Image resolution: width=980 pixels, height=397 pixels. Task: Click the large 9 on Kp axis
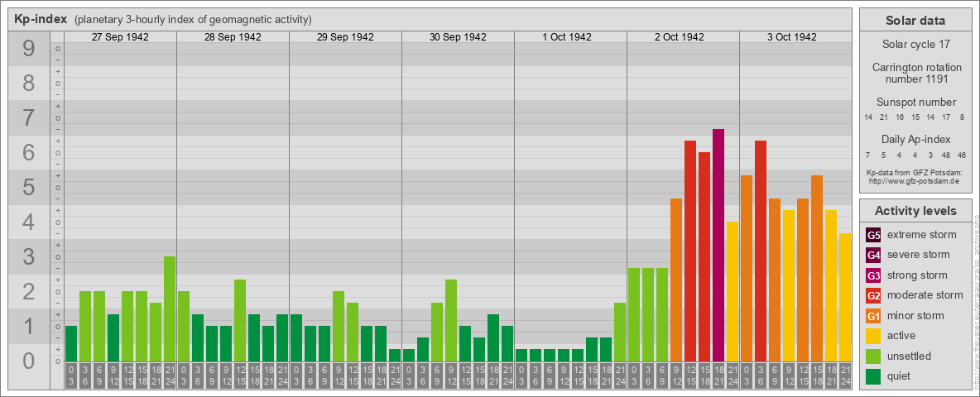(x=29, y=49)
